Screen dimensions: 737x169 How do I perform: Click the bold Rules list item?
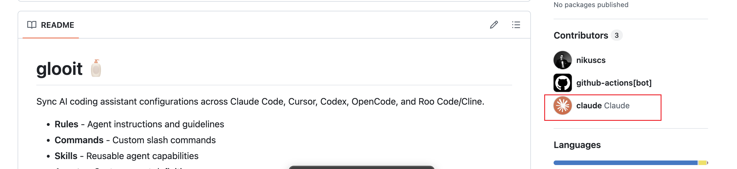point(66,124)
